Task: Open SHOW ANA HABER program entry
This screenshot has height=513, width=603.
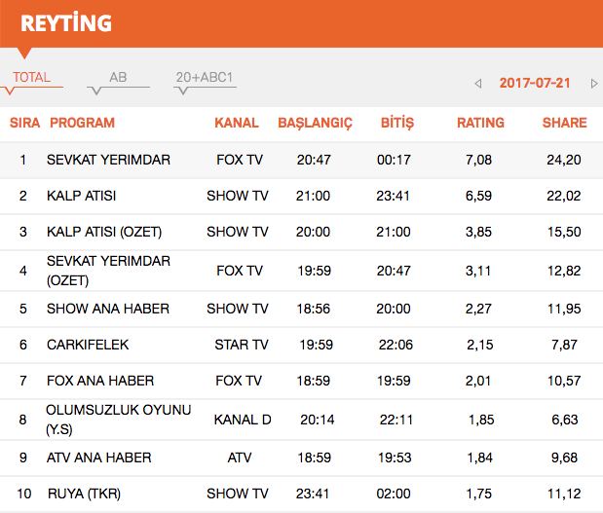Action: [x=107, y=309]
